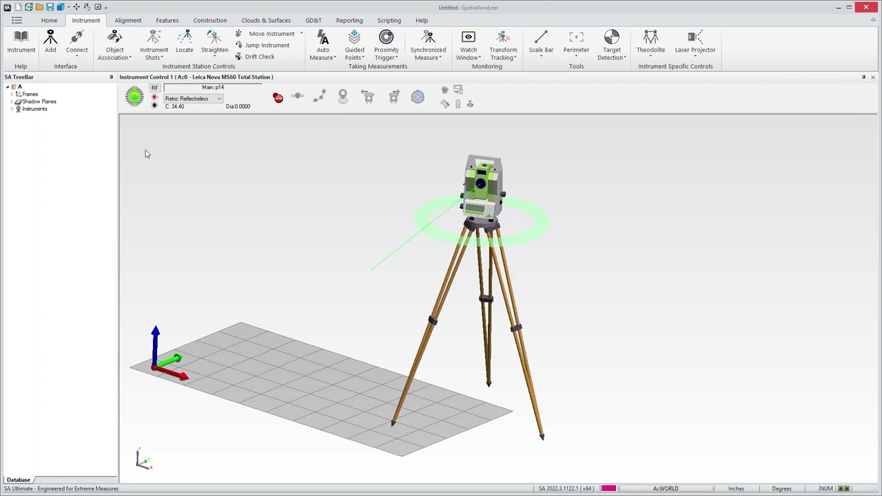Open the Auto Measure dropdown
882x496 pixels.
pyautogui.click(x=322, y=45)
